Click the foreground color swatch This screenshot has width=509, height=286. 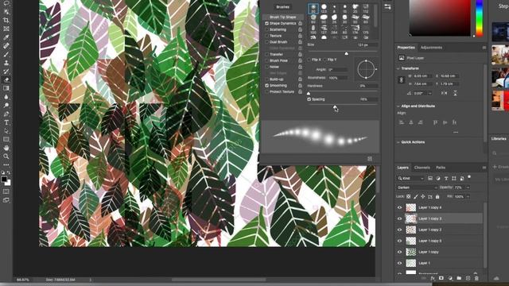(4, 179)
